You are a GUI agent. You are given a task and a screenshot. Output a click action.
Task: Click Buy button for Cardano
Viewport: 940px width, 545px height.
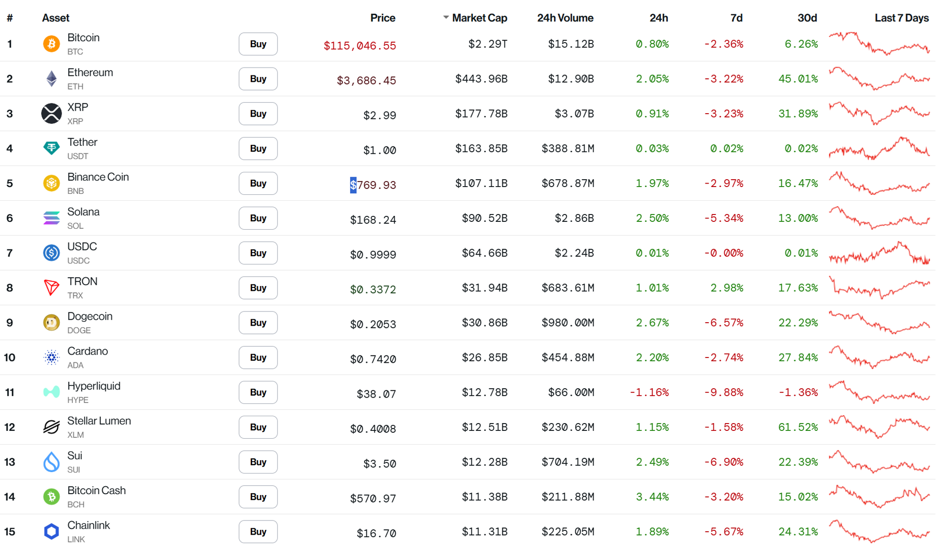click(x=258, y=357)
